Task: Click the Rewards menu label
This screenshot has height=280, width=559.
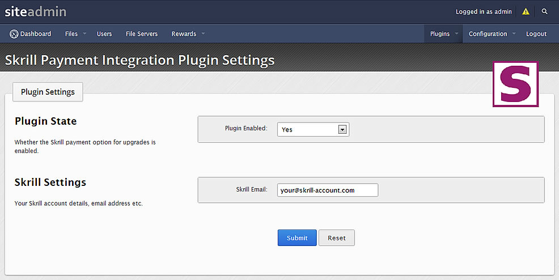Action: point(184,34)
